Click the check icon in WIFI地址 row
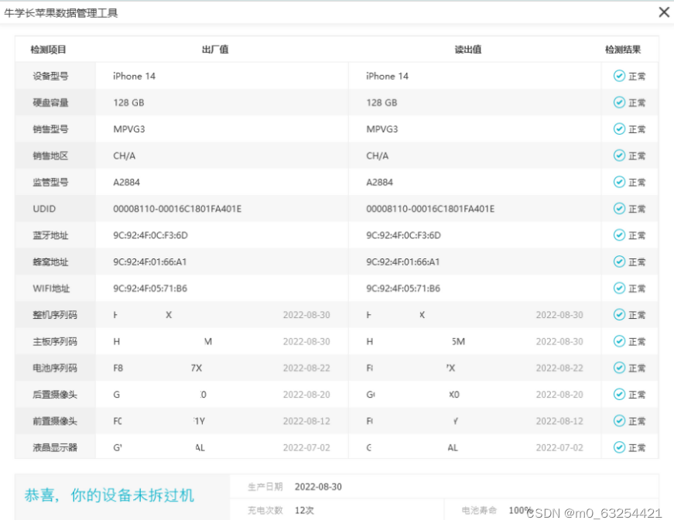The image size is (674, 527). coord(619,288)
